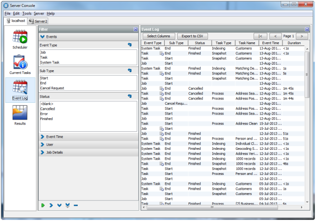Sort by the Task Type column header
This screenshot has height=221, width=316.
pyautogui.click(x=223, y=43)
